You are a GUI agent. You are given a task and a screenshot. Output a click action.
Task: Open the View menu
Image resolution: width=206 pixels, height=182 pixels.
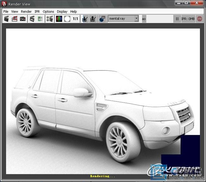coord(15,11)
